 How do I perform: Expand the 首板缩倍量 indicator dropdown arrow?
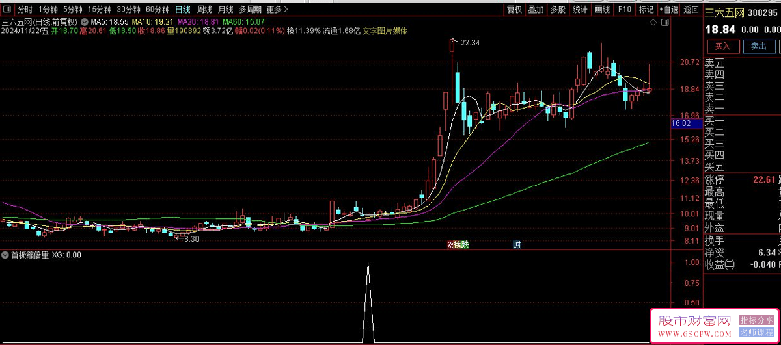point(6,255)
